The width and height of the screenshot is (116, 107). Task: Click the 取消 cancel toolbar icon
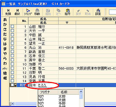point(88,12)
